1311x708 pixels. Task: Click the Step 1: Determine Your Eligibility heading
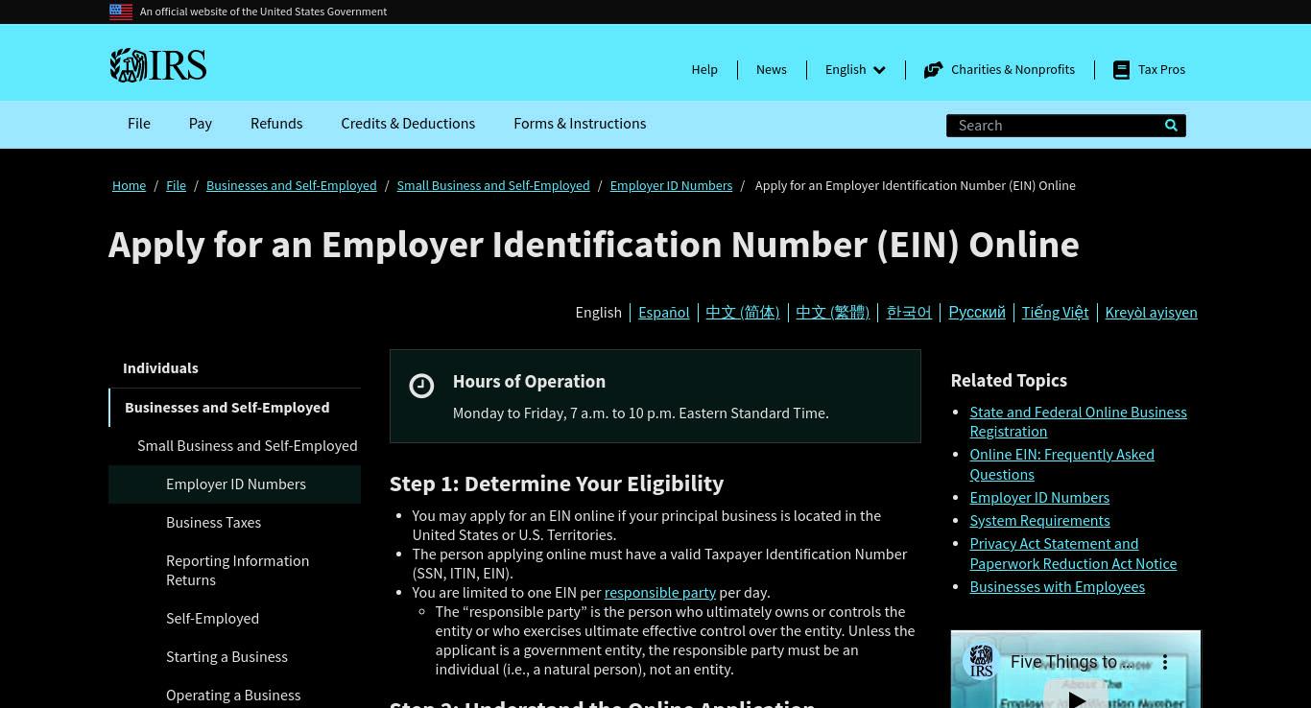557,484
